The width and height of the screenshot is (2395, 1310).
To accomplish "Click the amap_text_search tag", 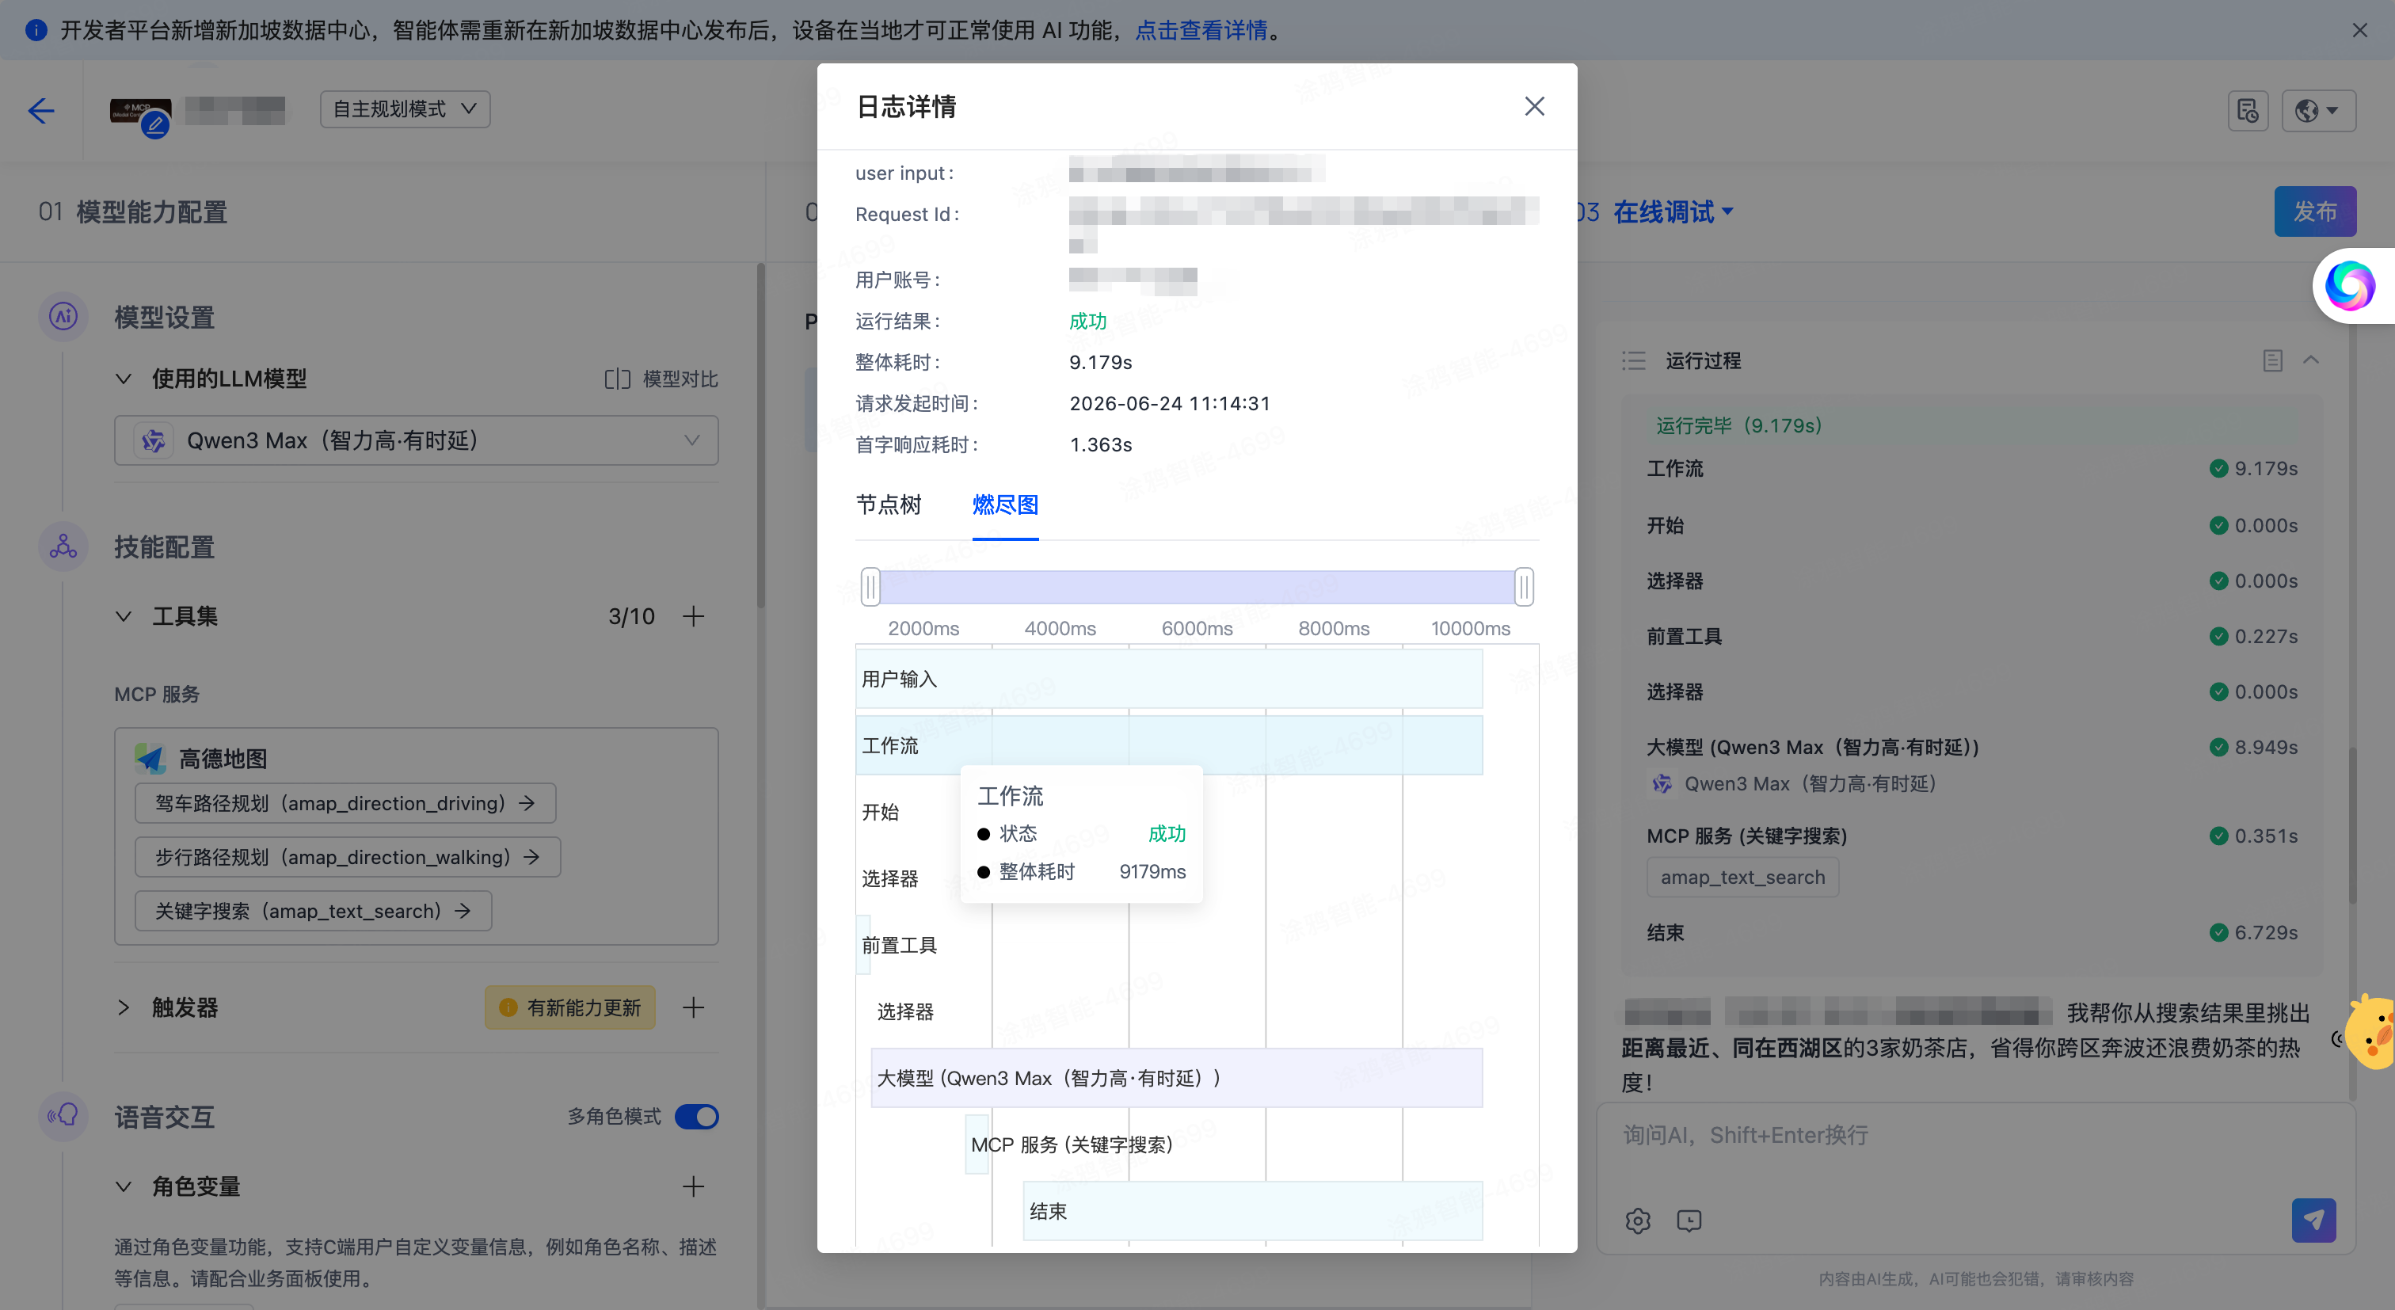I will 1742,877.
